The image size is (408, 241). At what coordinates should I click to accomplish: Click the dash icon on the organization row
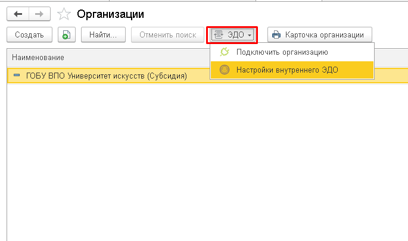16,76
